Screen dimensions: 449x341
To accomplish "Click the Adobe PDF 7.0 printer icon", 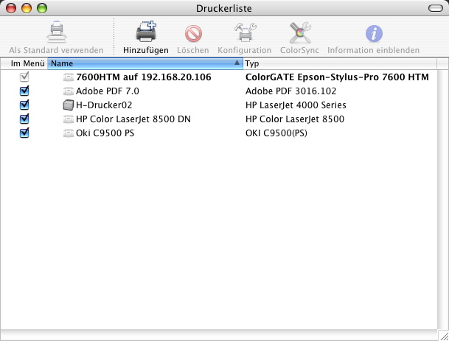I will click(x=69, y=91).
